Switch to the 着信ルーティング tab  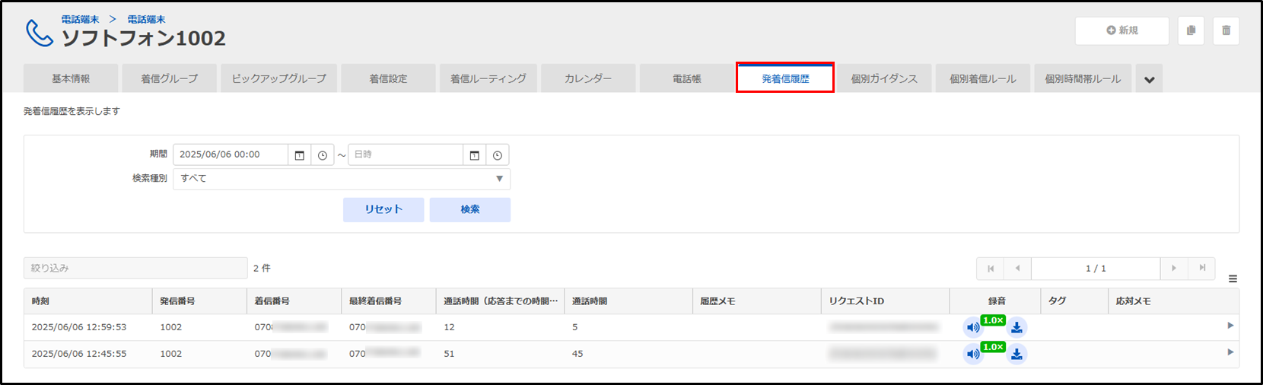click(x=488, y=78)
